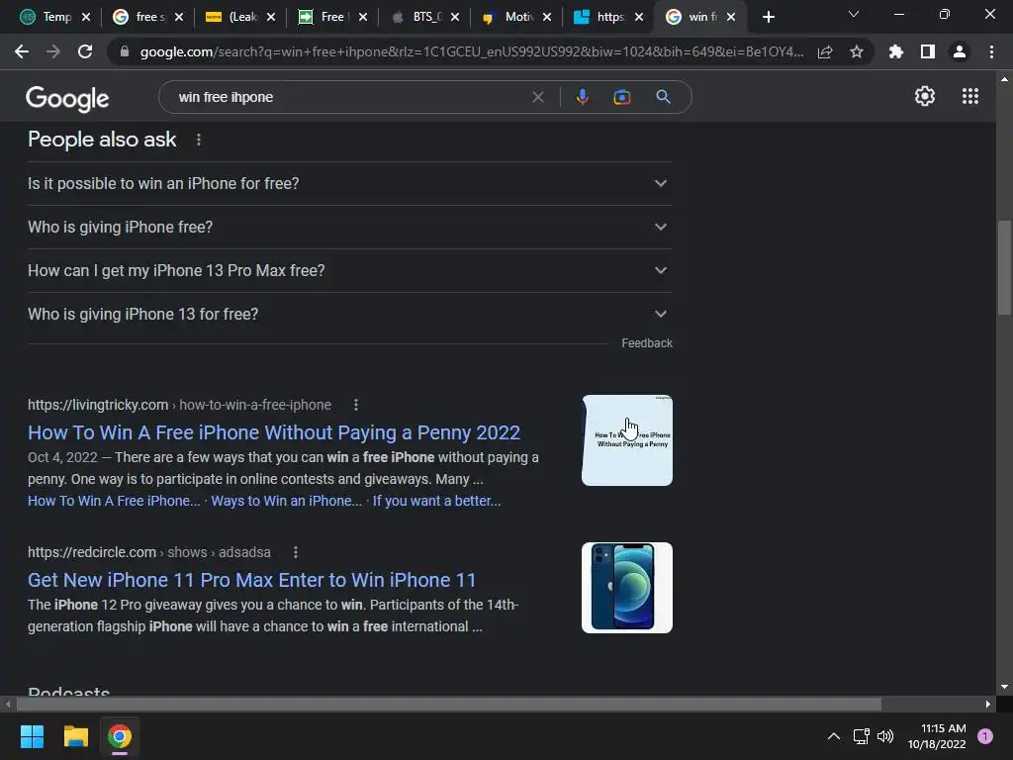This screenshot has width=1013, height=760.
Task: Open File Explorer from taskbar
Action: pos(75,736)
